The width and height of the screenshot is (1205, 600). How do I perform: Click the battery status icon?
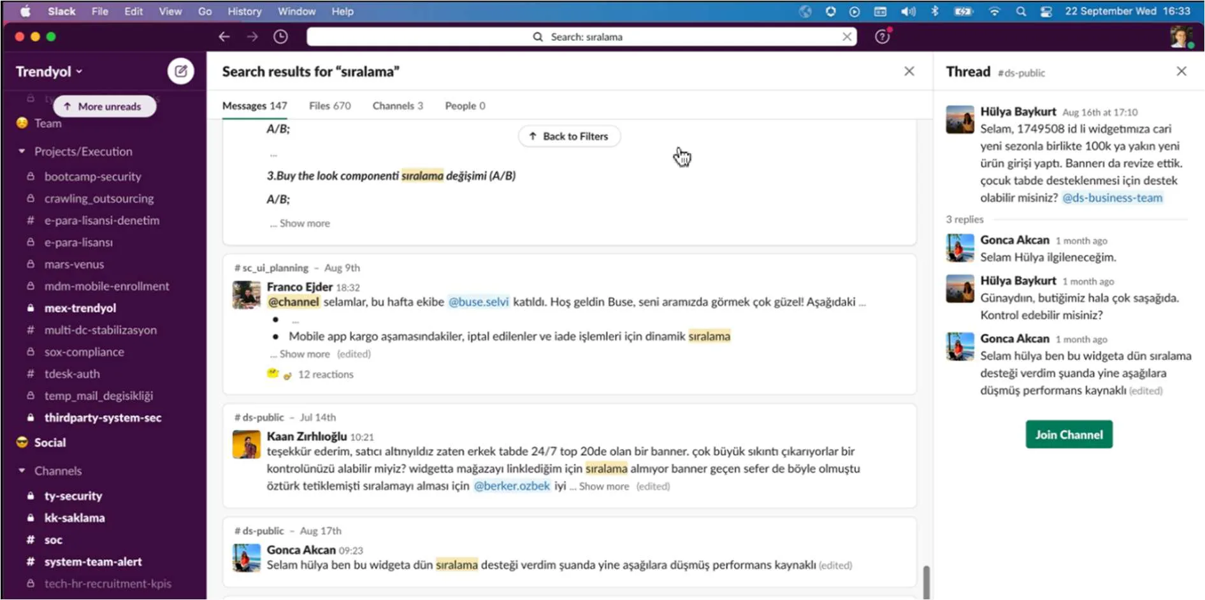point(963,11)
